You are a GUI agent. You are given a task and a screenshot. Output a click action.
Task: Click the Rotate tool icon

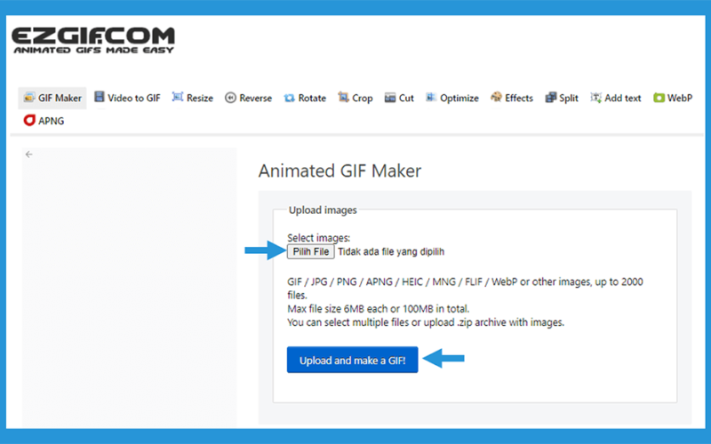tap(290, 98)
